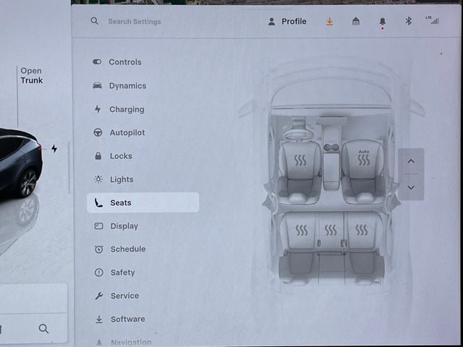
Task: Open the Profile menu
Action: pos(286,22)
